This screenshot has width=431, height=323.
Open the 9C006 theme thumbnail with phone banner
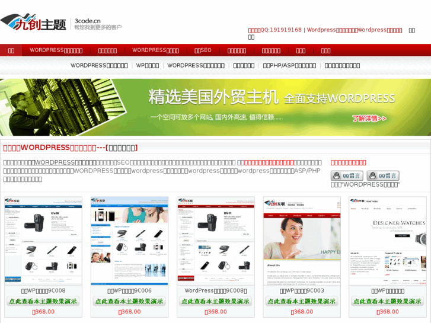(x=129, y=241)
